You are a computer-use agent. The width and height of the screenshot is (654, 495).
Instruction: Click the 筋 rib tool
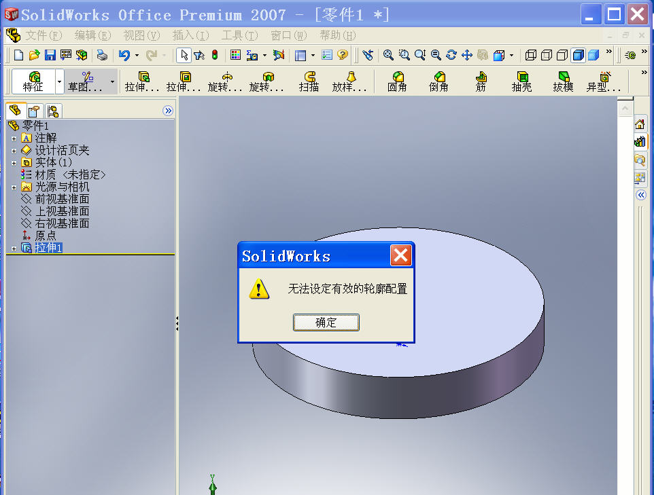click(481, 81)
